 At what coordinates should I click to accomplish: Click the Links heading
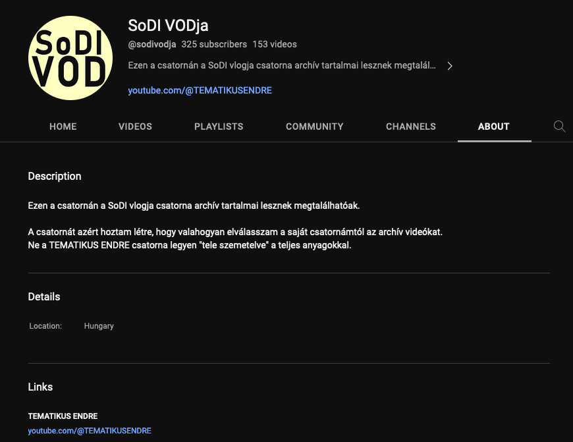click(40, 387)
